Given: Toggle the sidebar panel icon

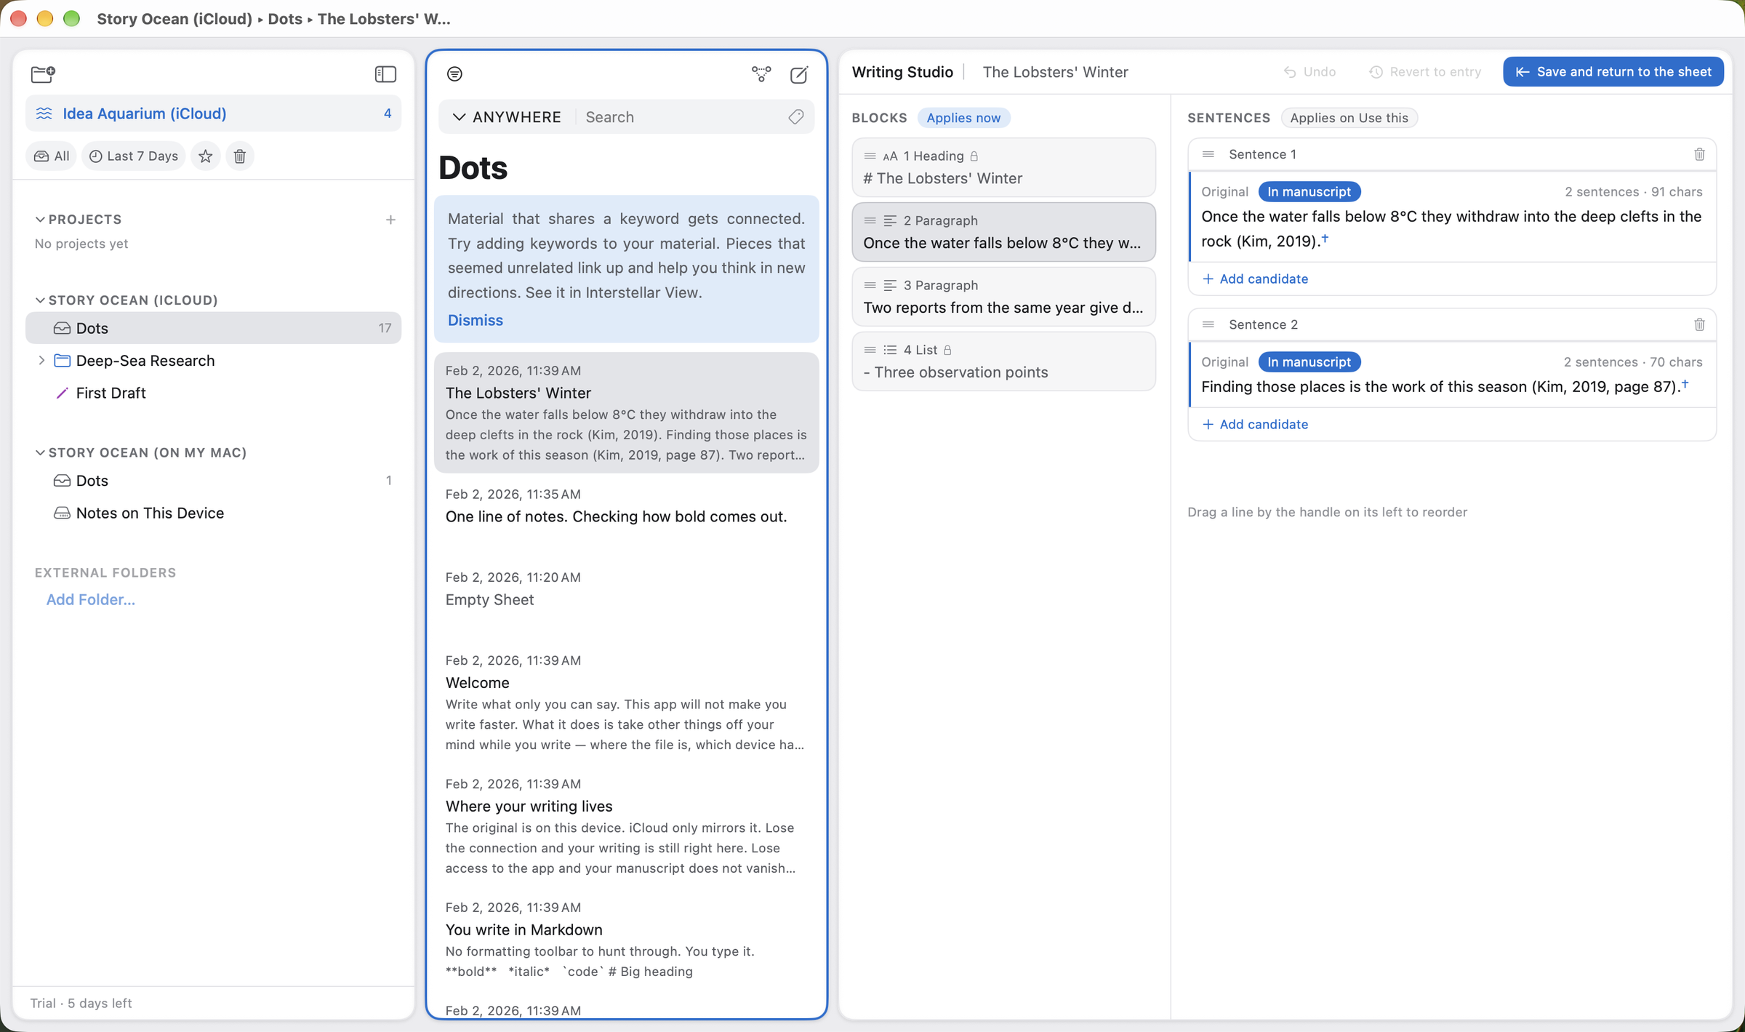Looking at the screenshot, I should (x=385, y=73).
